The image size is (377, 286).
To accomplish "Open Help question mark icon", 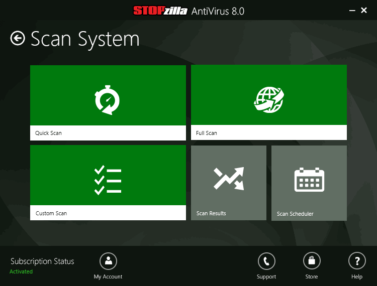I will [x=357, y=261].
